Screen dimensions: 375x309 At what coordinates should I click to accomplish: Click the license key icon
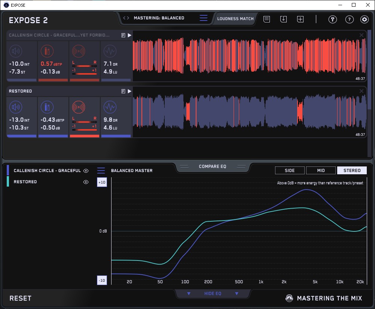tap(333, 19)
